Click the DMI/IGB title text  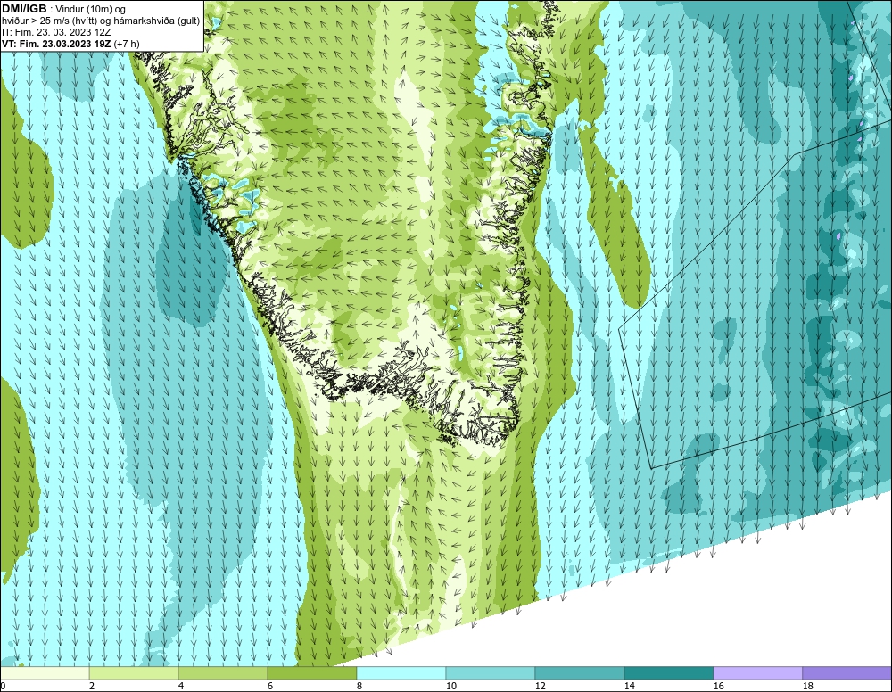(x=24, y=9)
